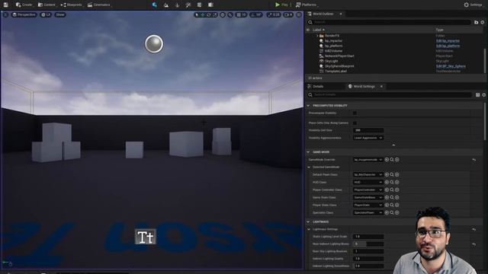Open the Default Pawn Class dropdown
The width and height of the screenshot is (488, 274).
[x=368, y=174]
